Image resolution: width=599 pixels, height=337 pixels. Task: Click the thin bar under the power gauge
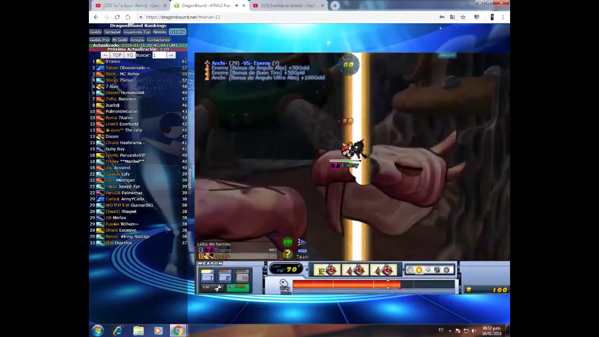point(373,291)
